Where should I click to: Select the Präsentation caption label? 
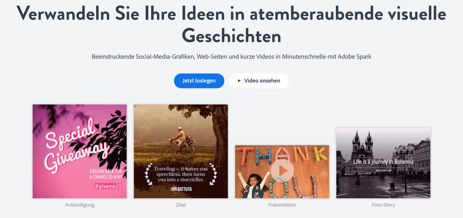click(282, 205)
